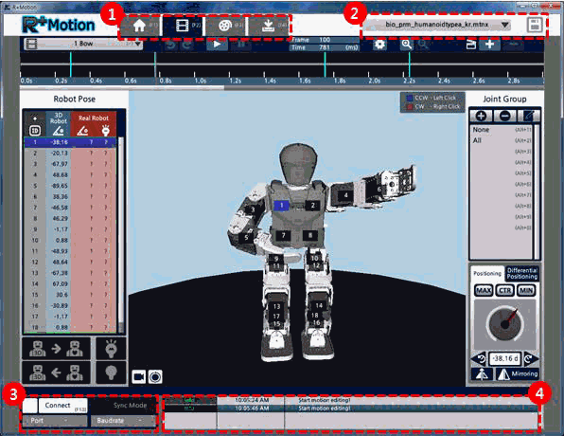Add a key frame with the plus icon
Image resolution: width=564 pixels, height=436 pixels.
pyautogui.click(x=489, y=45)
